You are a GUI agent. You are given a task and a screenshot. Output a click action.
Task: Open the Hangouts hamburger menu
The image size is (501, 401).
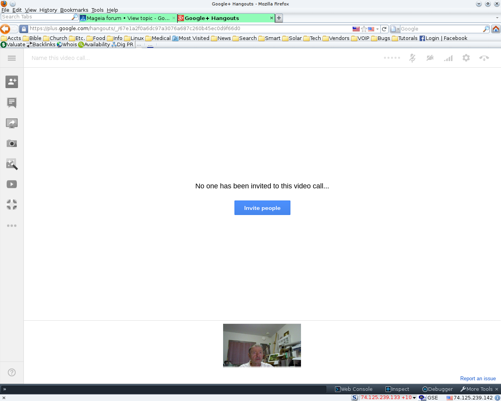12,58
